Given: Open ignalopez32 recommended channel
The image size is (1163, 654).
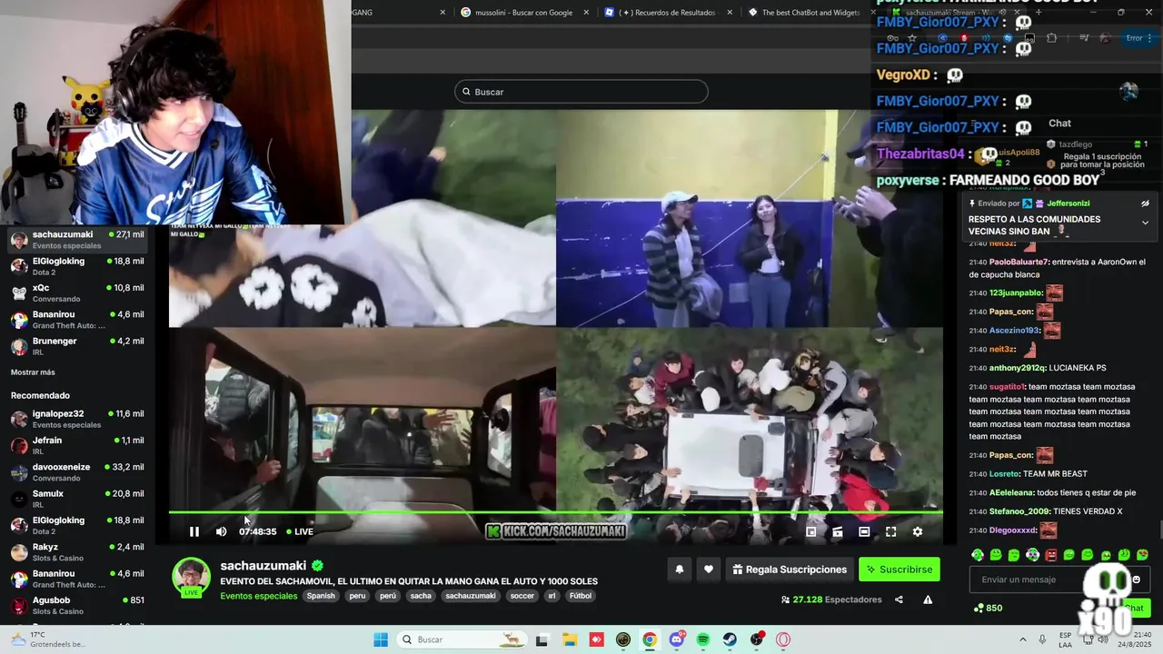Looking at the screenshot, I should 77,419.
